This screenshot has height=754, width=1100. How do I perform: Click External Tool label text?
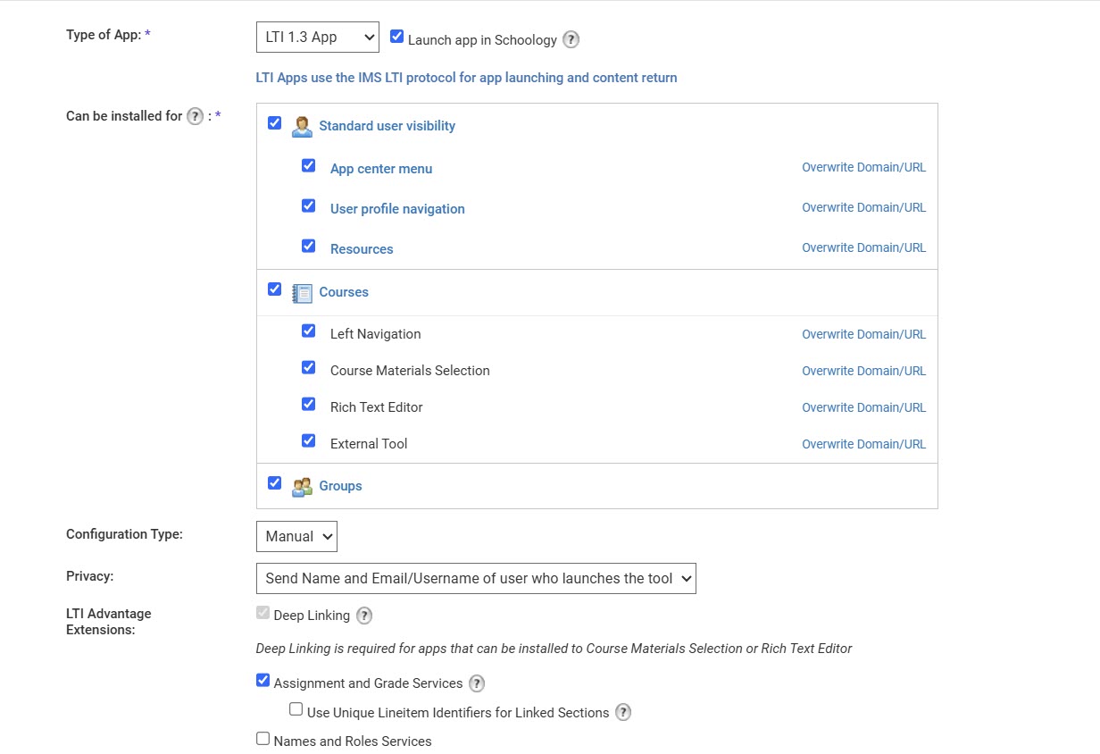pyautogui.click(x=369, y=444)
